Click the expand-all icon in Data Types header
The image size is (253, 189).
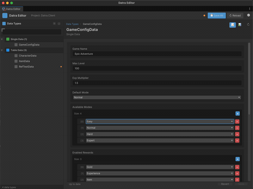54,23
